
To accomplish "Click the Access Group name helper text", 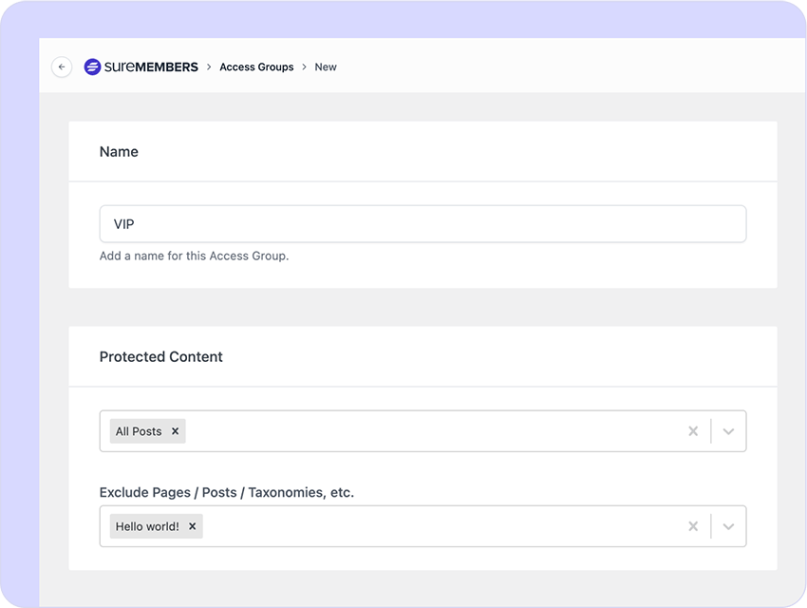I will pyautogui.click(x=194, y=256).
